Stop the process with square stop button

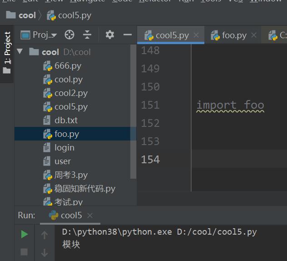(24, 252)
